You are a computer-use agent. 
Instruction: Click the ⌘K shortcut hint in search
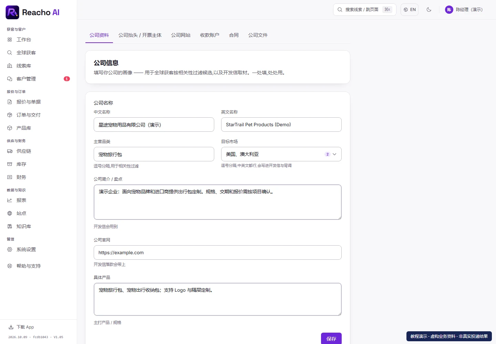387,10
